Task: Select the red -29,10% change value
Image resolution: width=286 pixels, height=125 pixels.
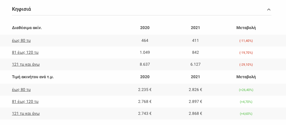Action: tap(246, 65)
